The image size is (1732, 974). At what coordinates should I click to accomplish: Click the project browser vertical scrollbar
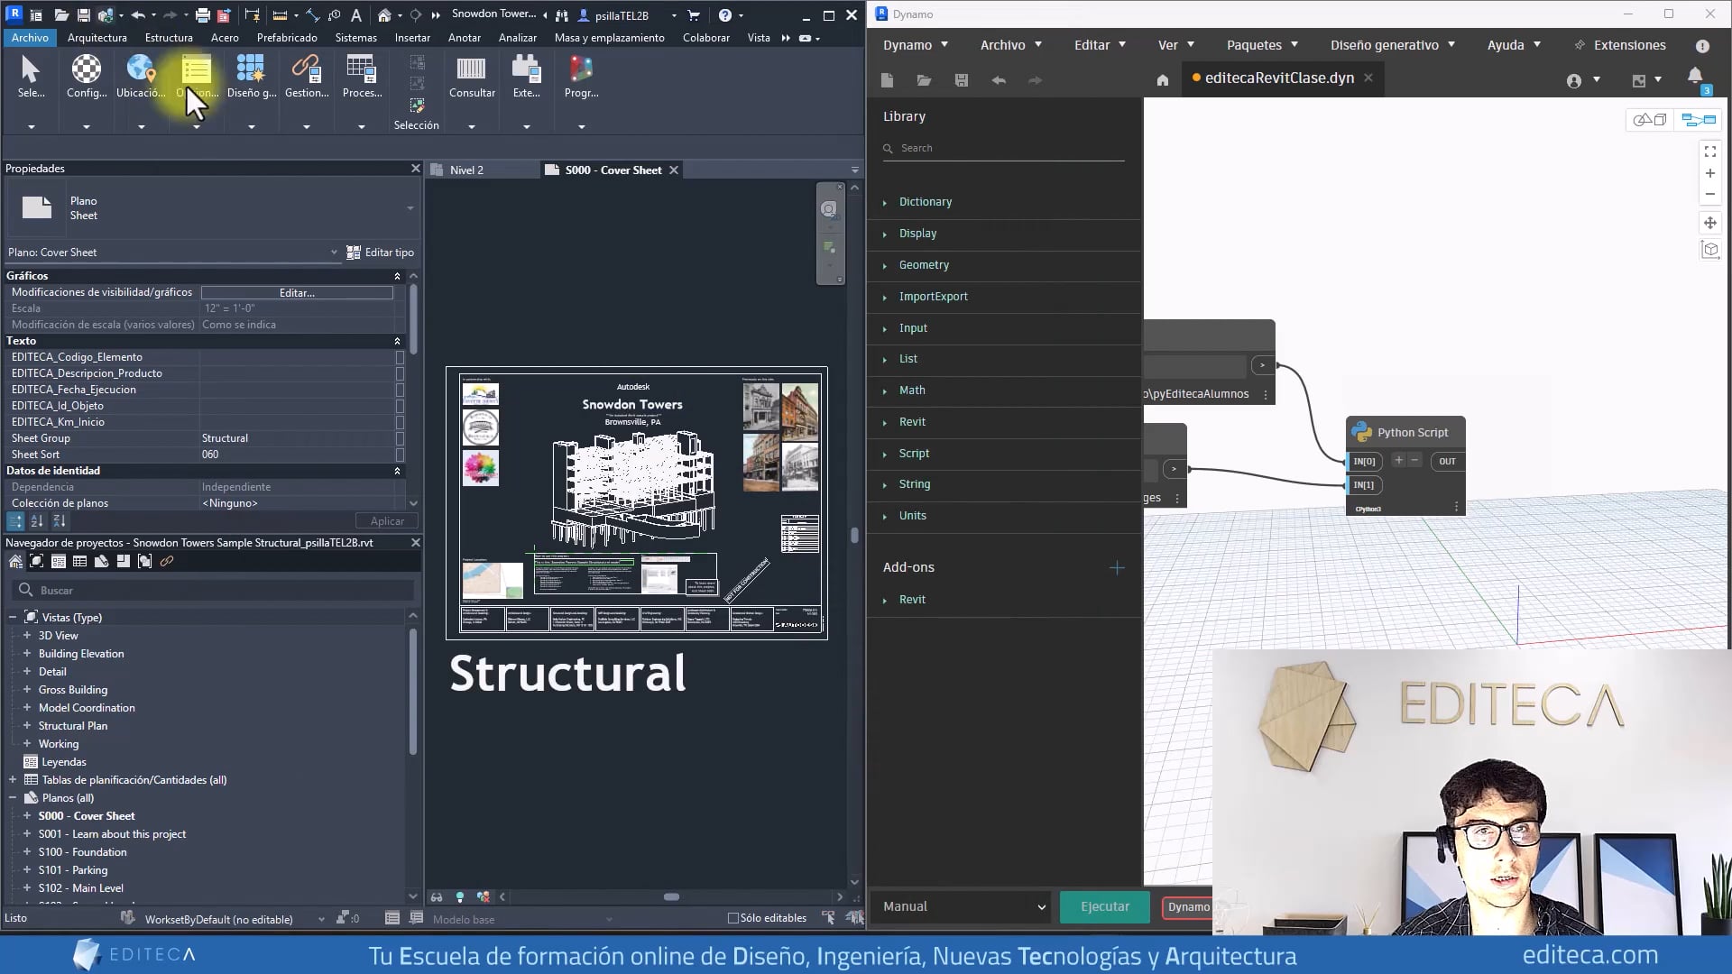[413, 690]
